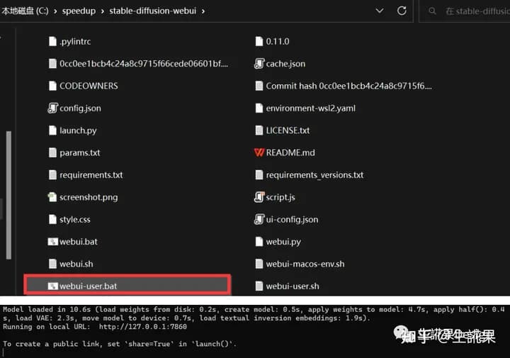Screen dimensions: 510x358
Task: Select the config.json file icon
Action: click(52, 108)
